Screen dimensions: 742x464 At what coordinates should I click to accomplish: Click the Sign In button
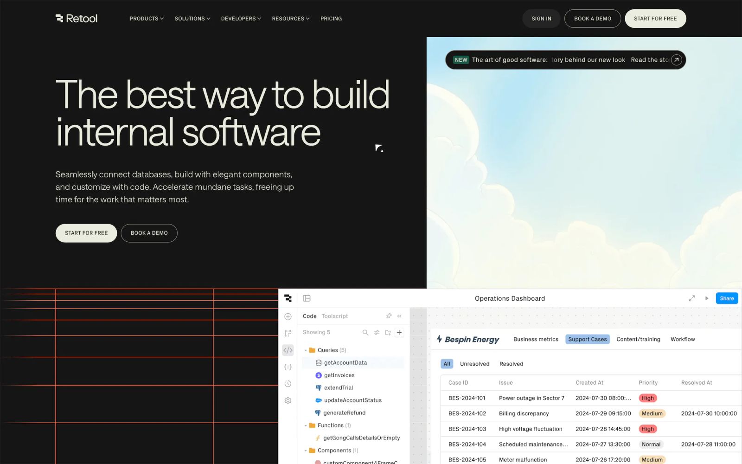pos(541,19)
